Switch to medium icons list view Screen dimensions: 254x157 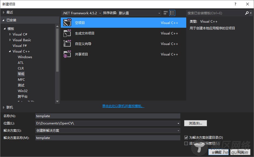172,13
